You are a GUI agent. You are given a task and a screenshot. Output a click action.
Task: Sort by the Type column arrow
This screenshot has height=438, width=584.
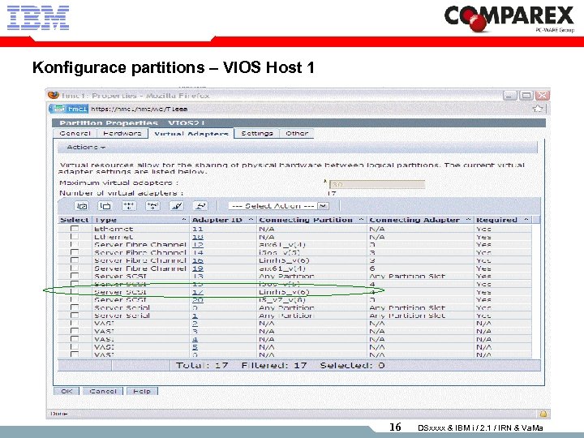pyautogui.click(x=184, y=219)
